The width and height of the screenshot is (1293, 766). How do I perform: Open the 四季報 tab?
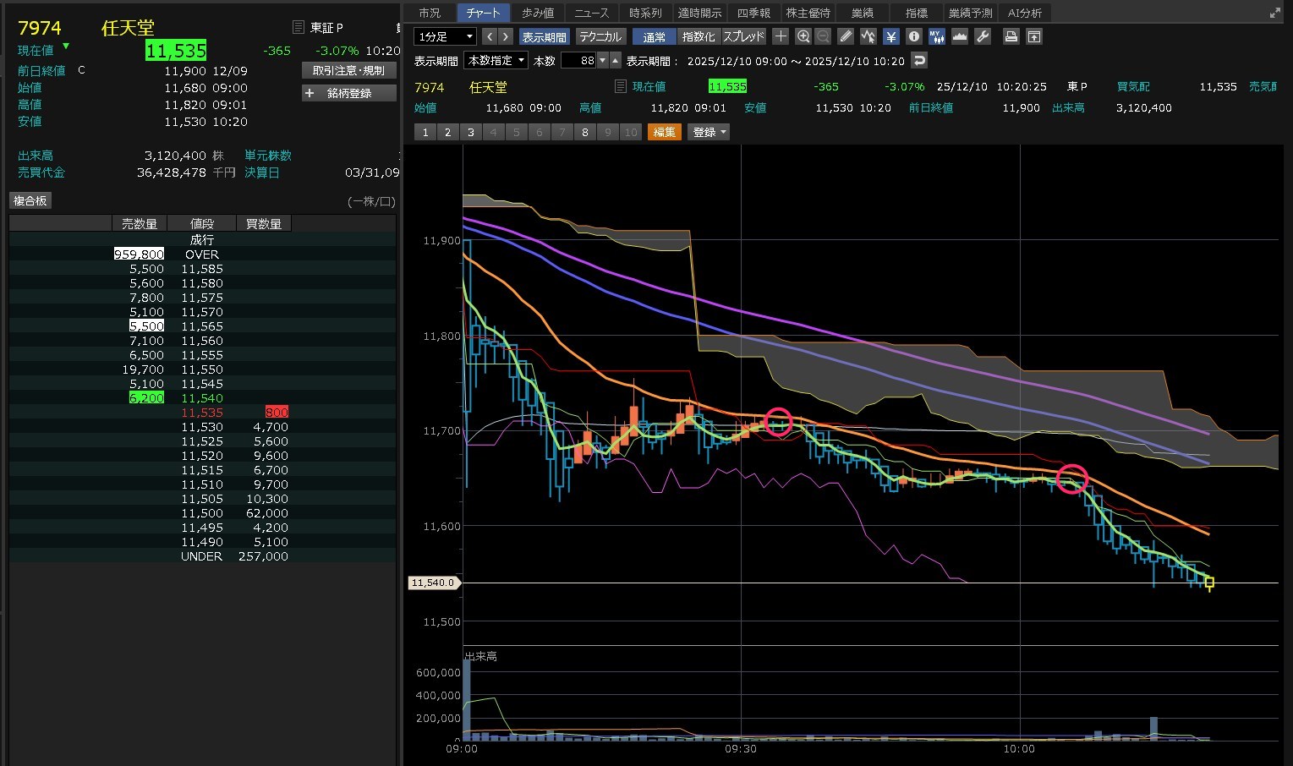pos(753,13)
